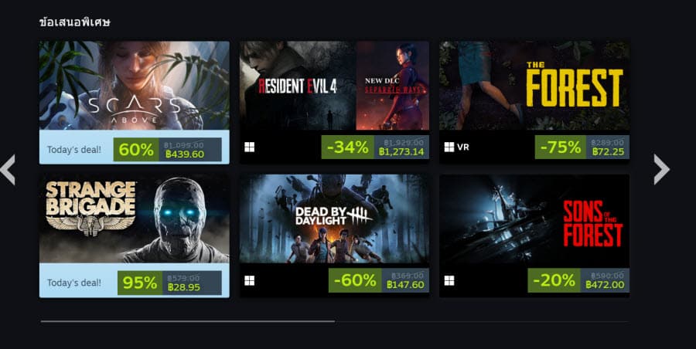The height and width of the screenshot is (349, 696).
Task: Click VR label under The Forest
Action: point(463,147)
